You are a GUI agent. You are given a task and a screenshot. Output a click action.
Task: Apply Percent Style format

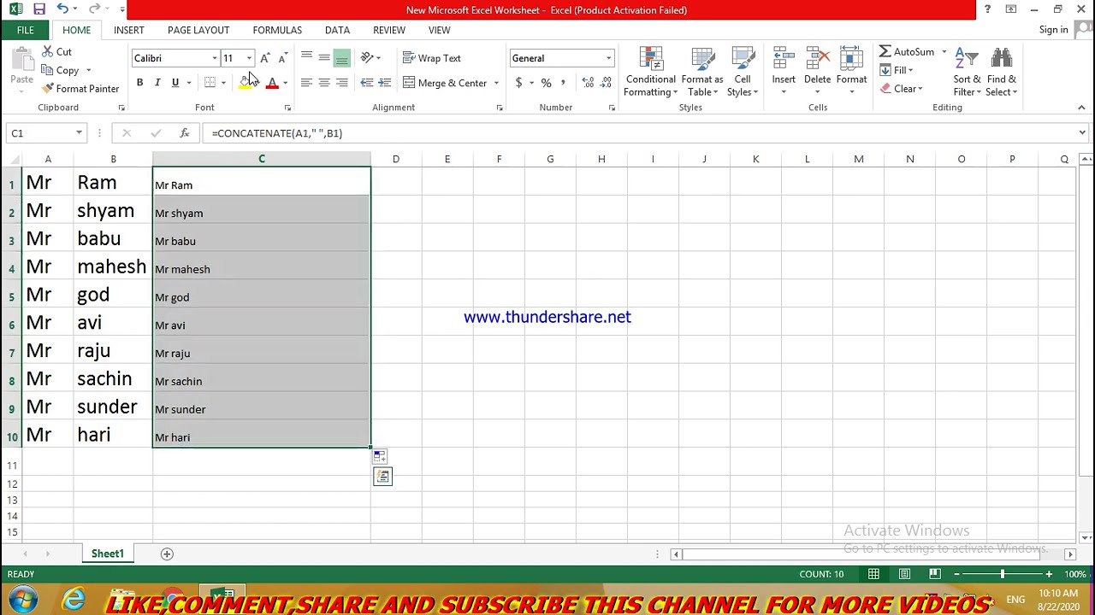click(546, 83)
